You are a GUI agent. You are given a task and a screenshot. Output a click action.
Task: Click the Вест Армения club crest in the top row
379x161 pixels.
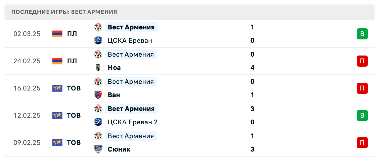pos(98,27)
